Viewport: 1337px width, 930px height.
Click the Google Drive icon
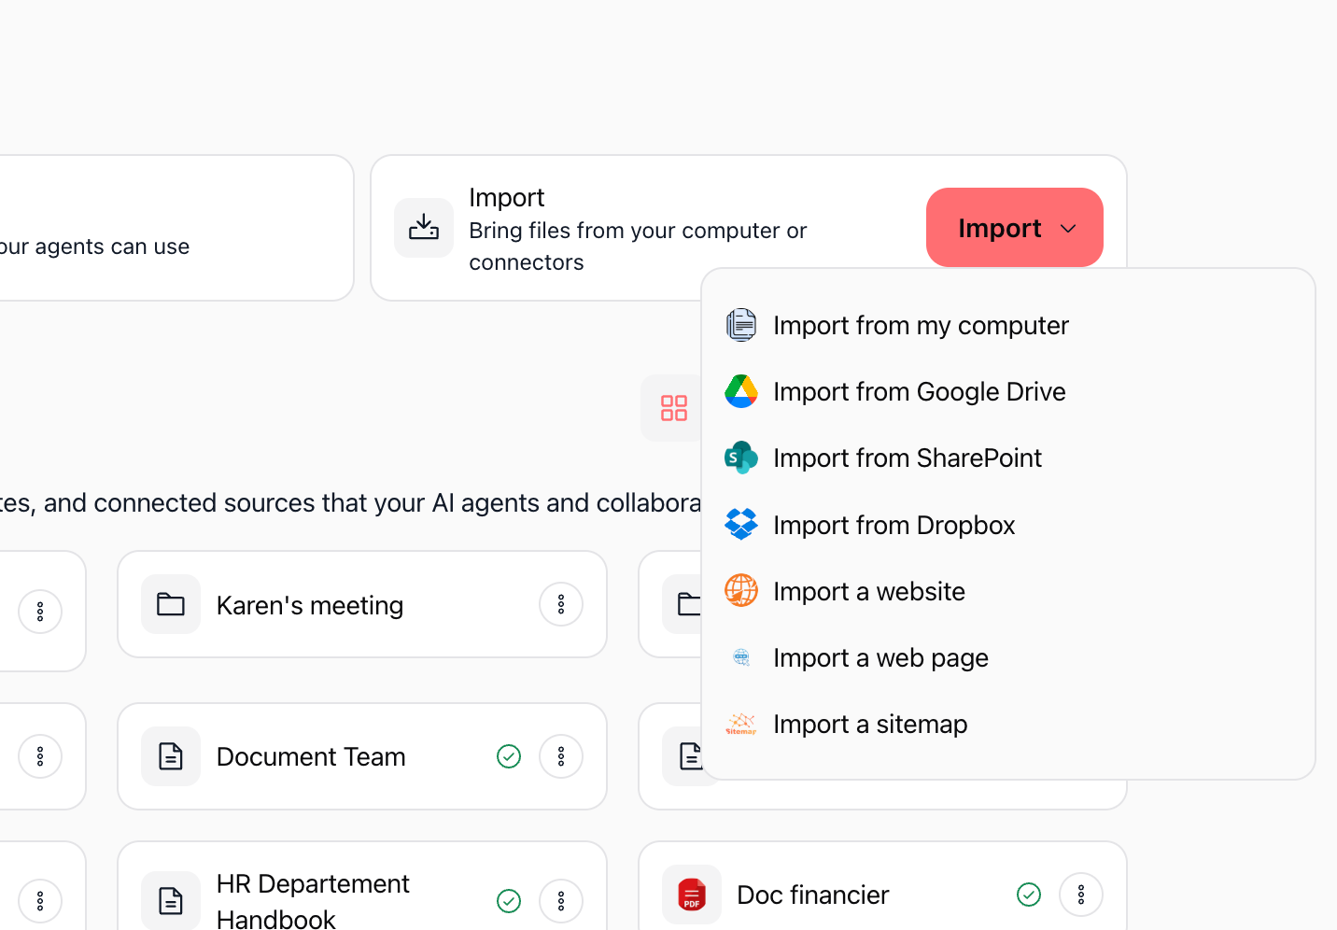click(x=741, y=391)
